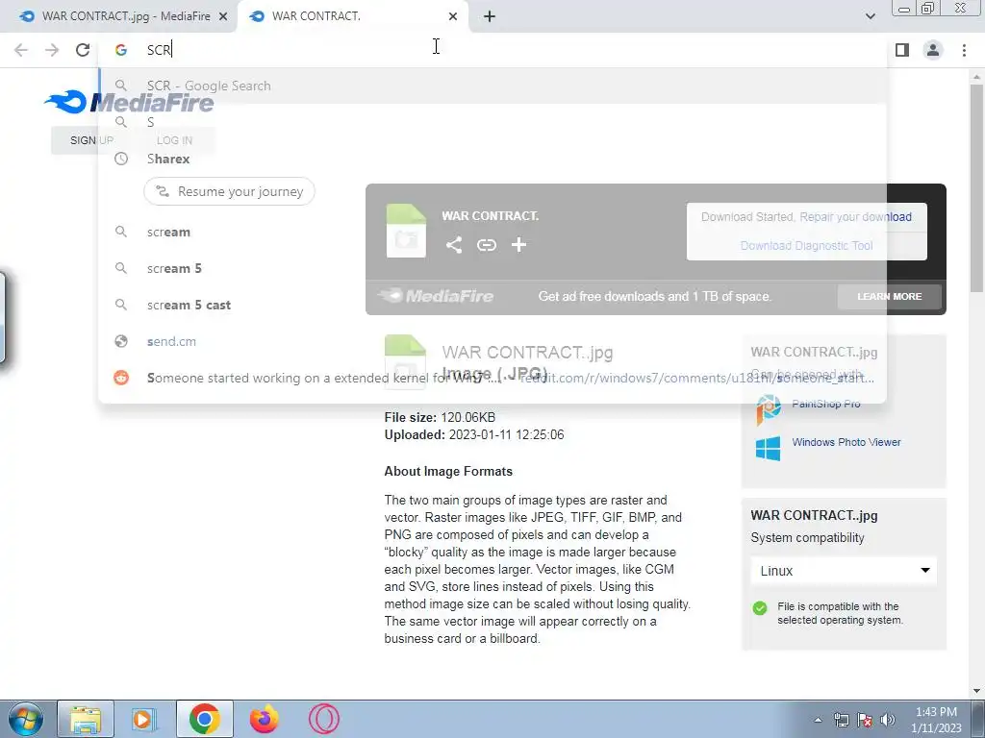
Task: Click the share icon under WAR CONTRACT.
Action: click(x=454, y=245)
